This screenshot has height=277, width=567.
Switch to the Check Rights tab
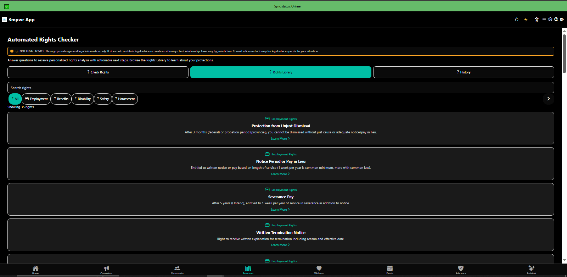click(98, 72)
